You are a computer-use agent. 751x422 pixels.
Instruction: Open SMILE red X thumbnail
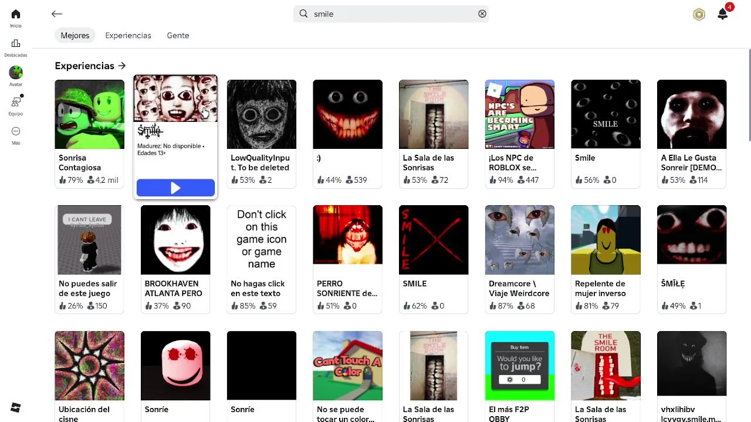pyautogui.click(x=434, y=240)
